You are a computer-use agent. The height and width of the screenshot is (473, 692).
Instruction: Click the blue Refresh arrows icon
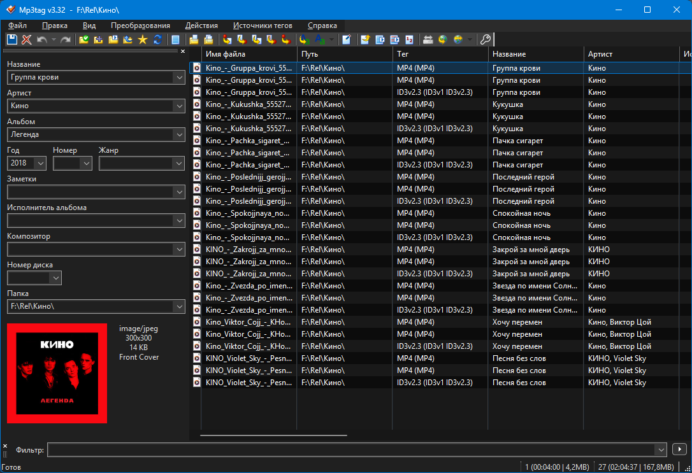[157, 39]
